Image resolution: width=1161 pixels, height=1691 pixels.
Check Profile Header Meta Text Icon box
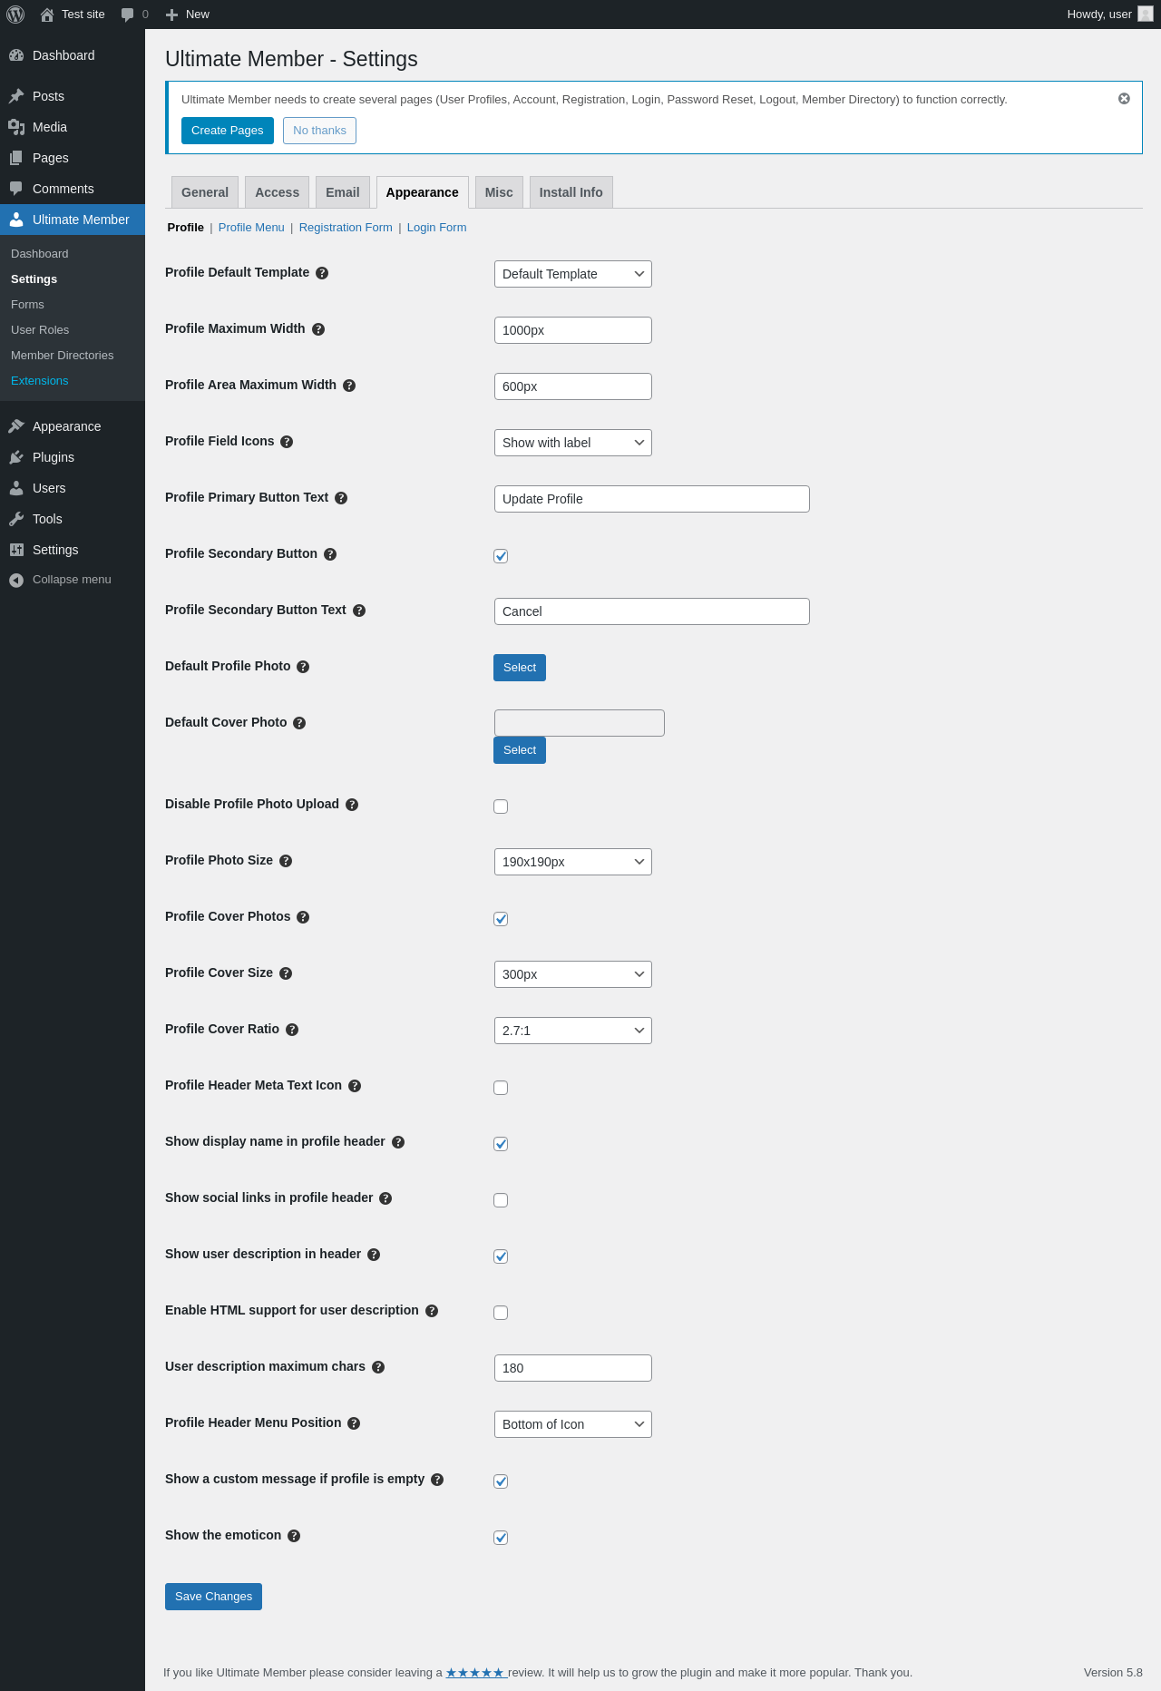[x=501, y=1088]
